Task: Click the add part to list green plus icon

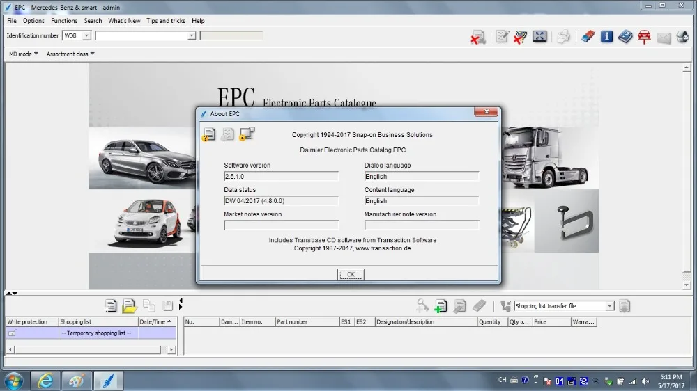Action: tap(441, 306)
